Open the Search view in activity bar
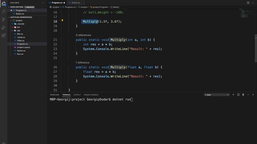Screen dimensions: 257x144 4,12
